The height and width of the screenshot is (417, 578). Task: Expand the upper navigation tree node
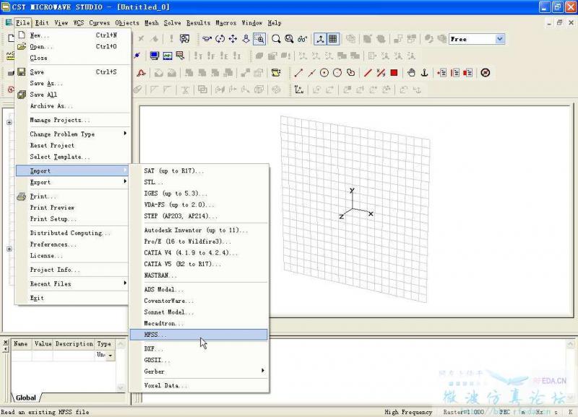9,122
